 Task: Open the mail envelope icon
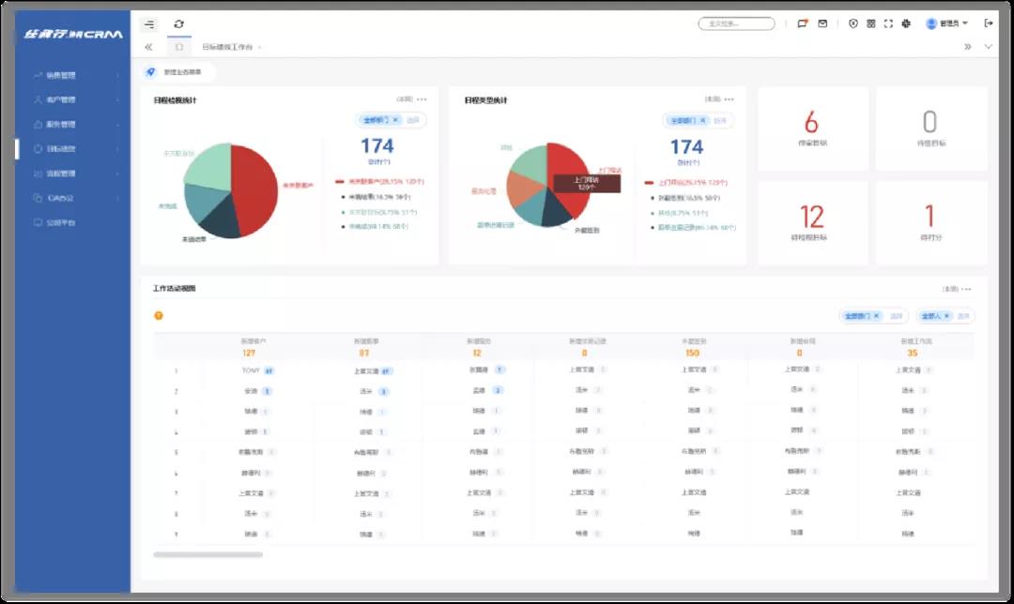[x=822, y=23]
